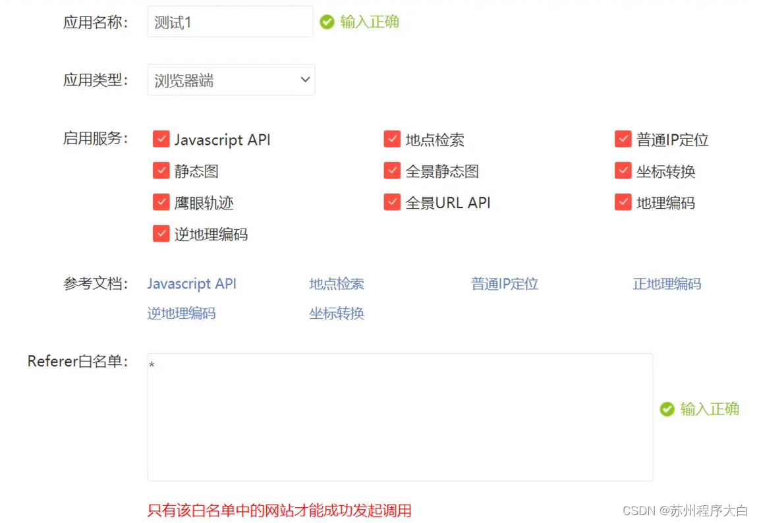Screen dimensions: 757x523
Task: Disable the 逆地理编码 service checkbox
Action: (161, 234)
